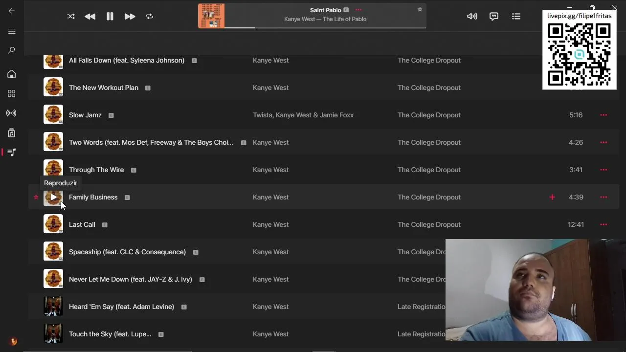Skip to the next track
This screenshot has height=352, width=626.
(130, 16)
